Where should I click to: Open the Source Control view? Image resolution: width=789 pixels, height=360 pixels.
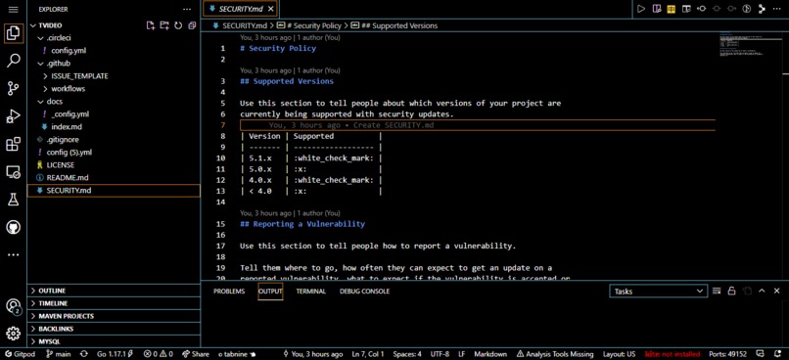[x=13, y=89]
